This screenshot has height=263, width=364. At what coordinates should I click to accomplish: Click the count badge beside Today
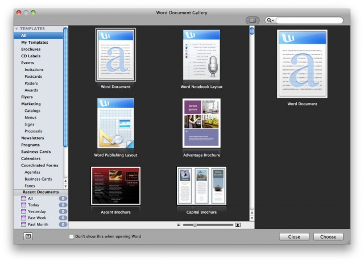click(63, 205)
